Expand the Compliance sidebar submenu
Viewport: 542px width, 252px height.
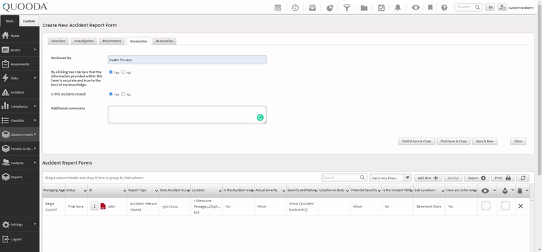35,106
